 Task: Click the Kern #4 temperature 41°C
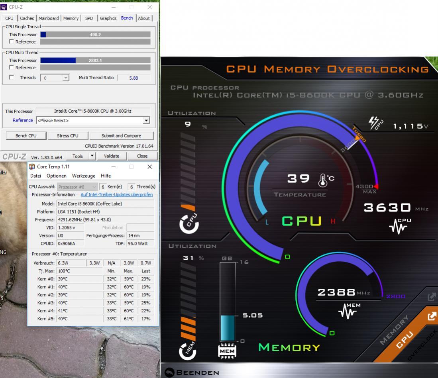click(x=80, y=311)
